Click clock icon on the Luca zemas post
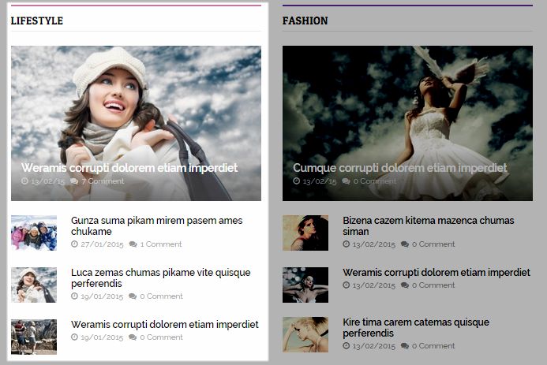 click(74, 296)
